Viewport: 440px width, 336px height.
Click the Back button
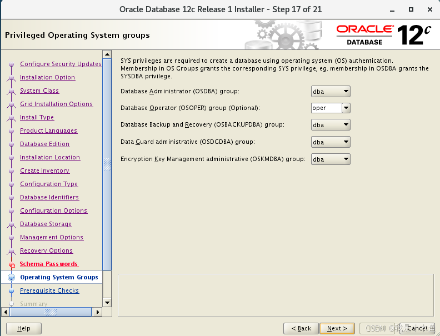[301, 328]
